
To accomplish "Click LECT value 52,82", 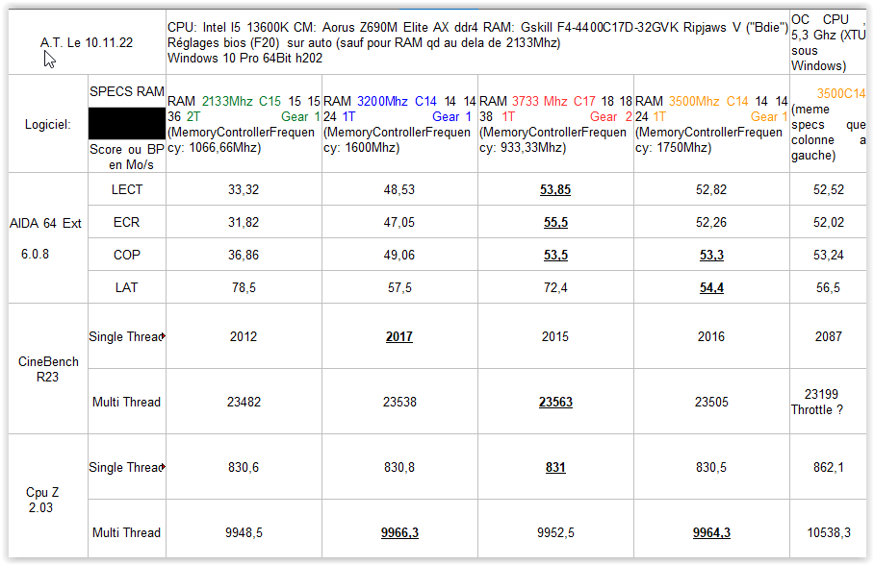I will (711, 189).
